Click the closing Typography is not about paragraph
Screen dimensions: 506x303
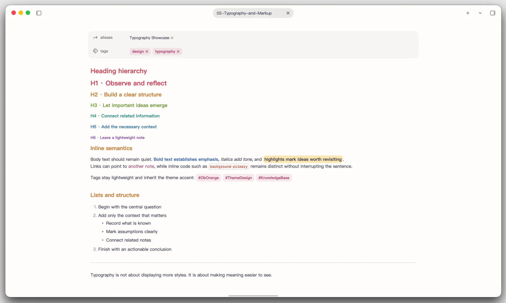[x=181, y=275]
